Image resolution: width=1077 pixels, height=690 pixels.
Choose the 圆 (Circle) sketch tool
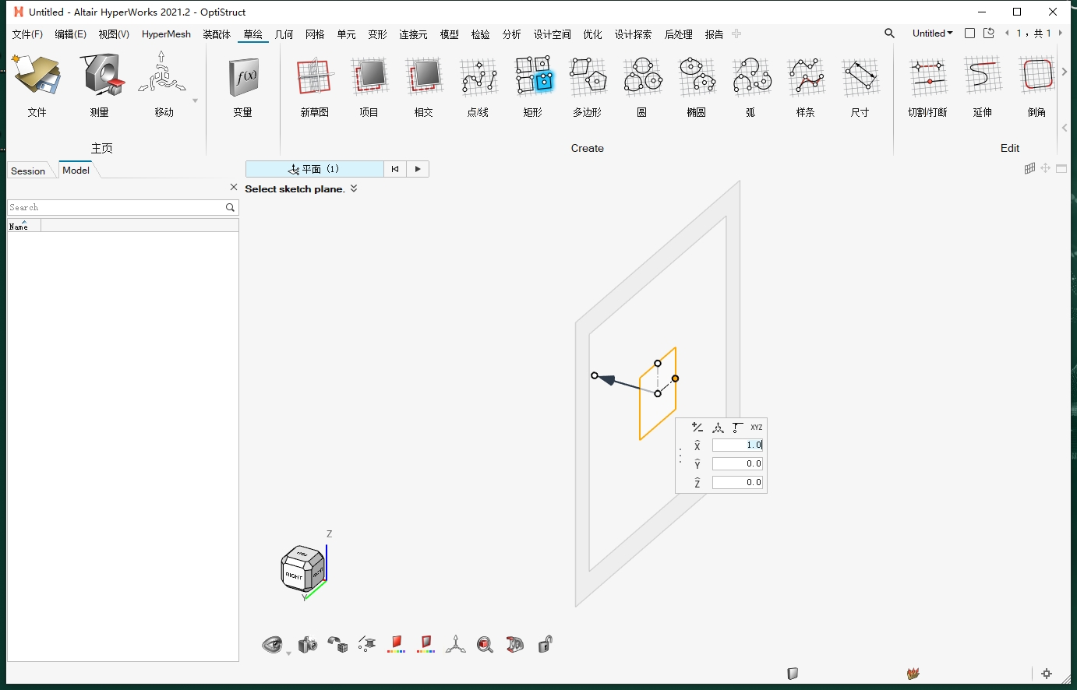click(642, 87)
